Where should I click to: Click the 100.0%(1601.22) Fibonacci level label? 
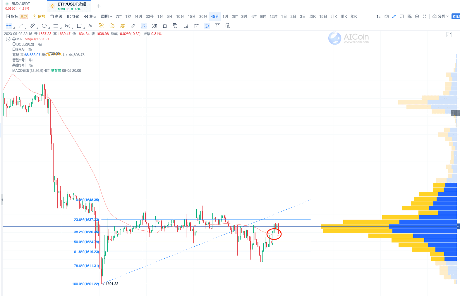click(85, 284)
